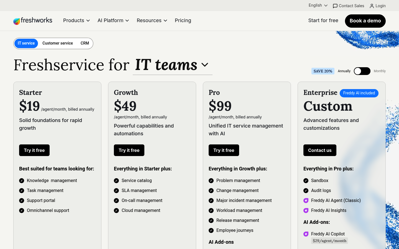Expand the Resources menu
399x249 pixels.
(152, 20)
